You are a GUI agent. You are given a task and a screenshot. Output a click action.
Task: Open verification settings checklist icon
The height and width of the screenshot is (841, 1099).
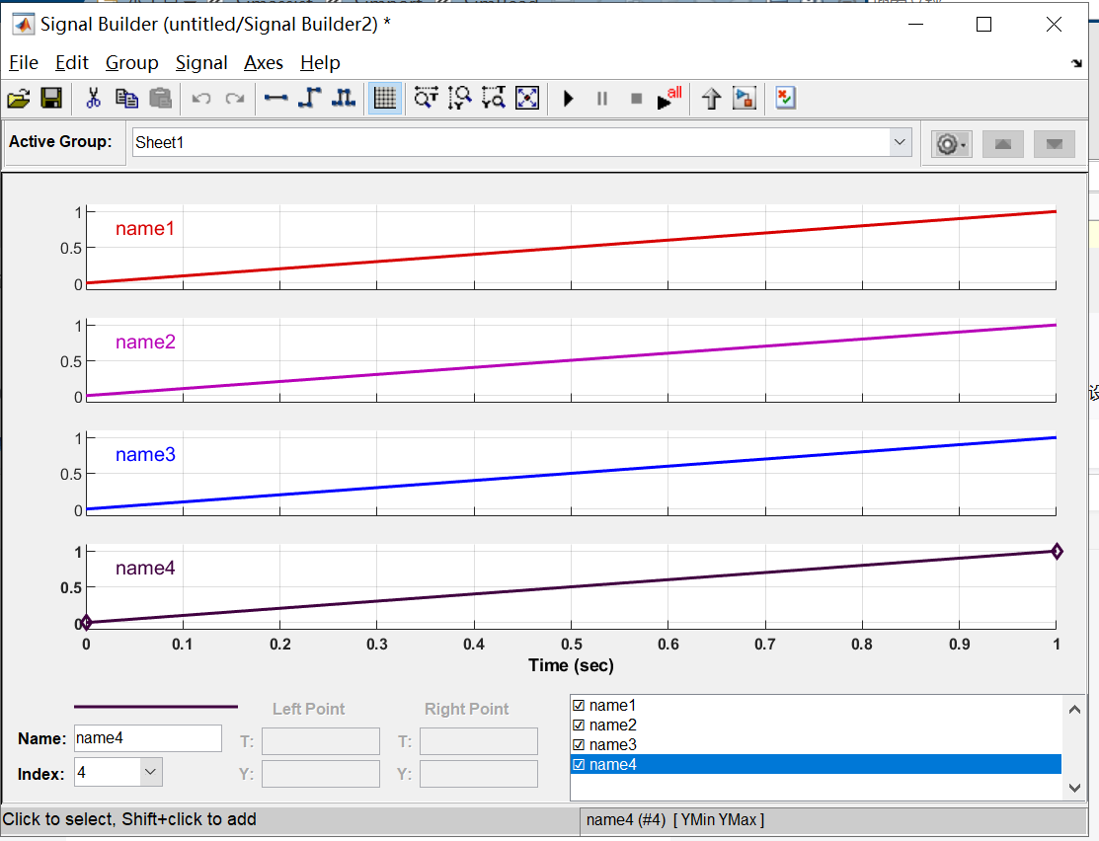pos(786,98)
